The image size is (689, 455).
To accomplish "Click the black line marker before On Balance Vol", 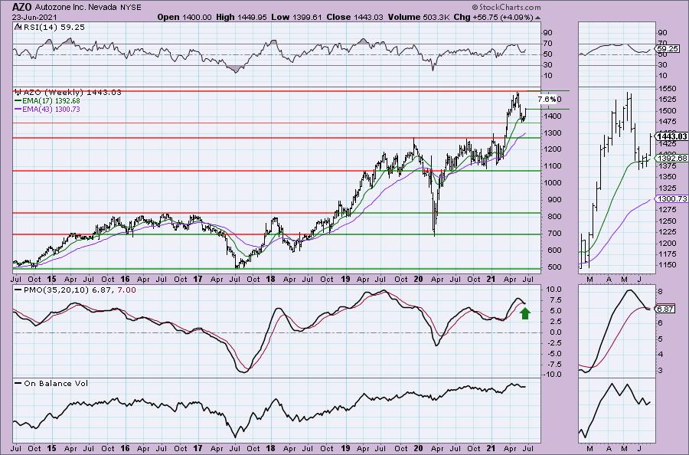I will point(18,383).
